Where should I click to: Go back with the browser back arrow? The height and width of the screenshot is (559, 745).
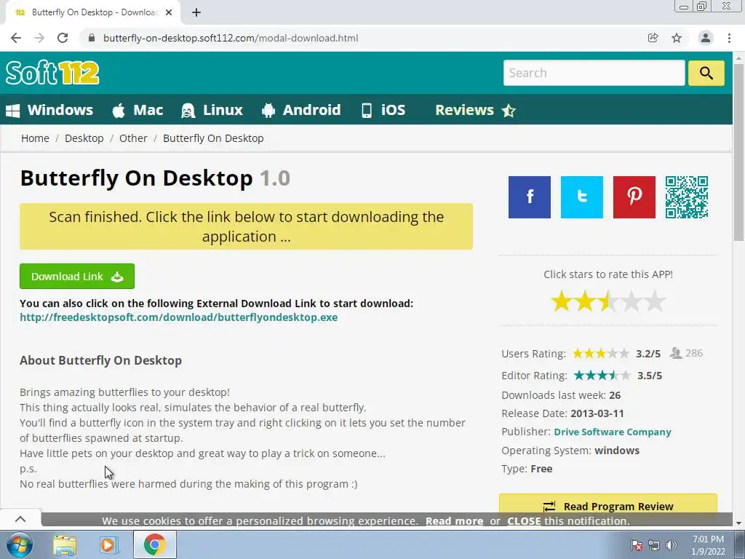point(16,38)
